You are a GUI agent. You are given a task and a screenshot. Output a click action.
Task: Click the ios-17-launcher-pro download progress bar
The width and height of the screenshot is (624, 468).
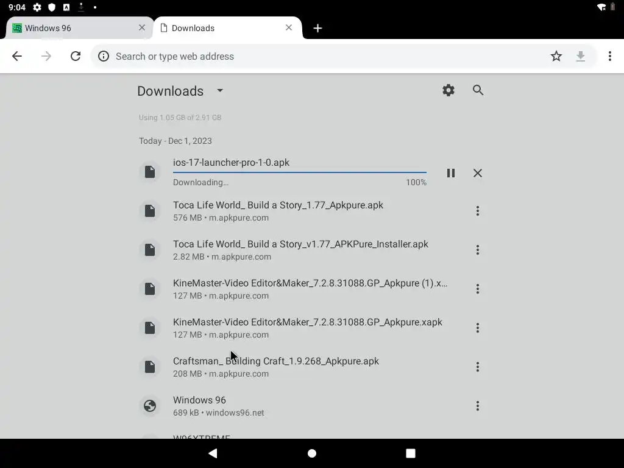coord(300,172)
